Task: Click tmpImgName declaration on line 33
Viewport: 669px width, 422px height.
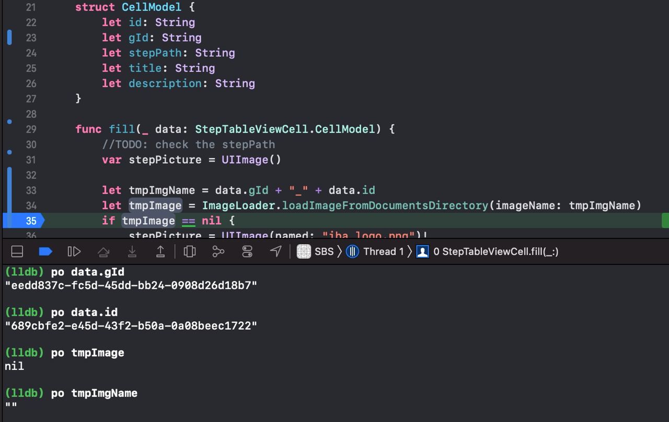Action: pos(162,190)
